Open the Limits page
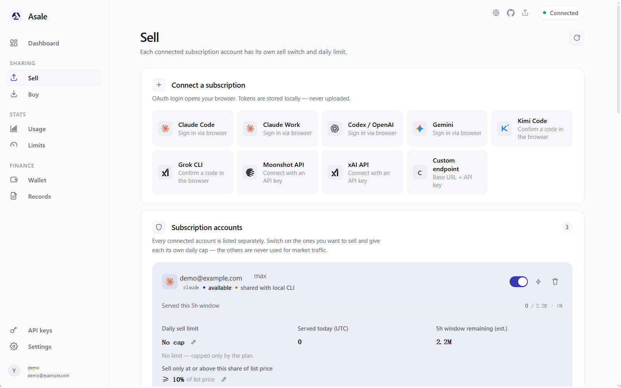 click(54, 145)
